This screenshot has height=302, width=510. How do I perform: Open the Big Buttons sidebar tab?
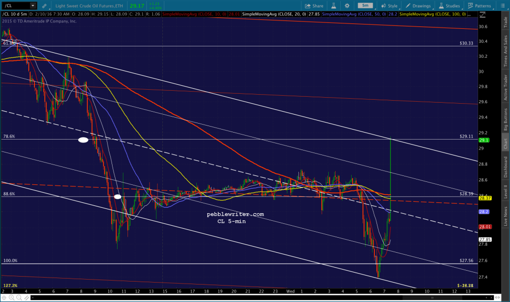506,120
